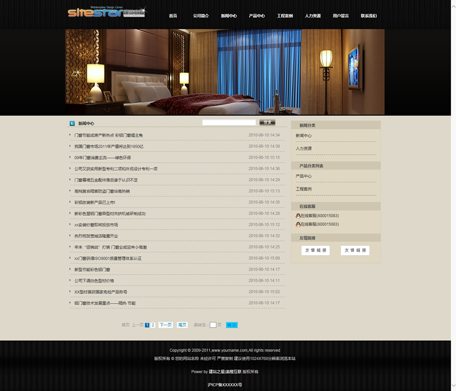The image size is (456, 391).
Task: Go to 联系我们 in the navigation bar
Action: pyautogui.click(x=369, y=16)
